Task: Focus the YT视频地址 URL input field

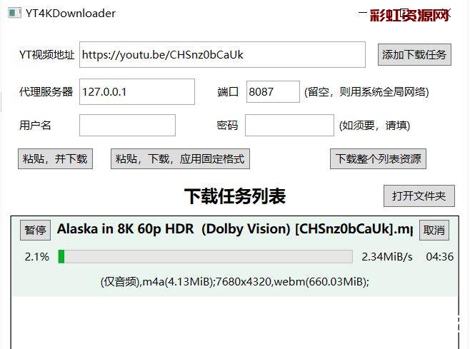Action: pos(222,54)
